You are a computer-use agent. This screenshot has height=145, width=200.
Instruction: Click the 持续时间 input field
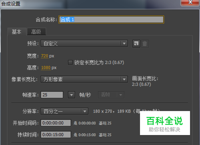tap(56, 135)
